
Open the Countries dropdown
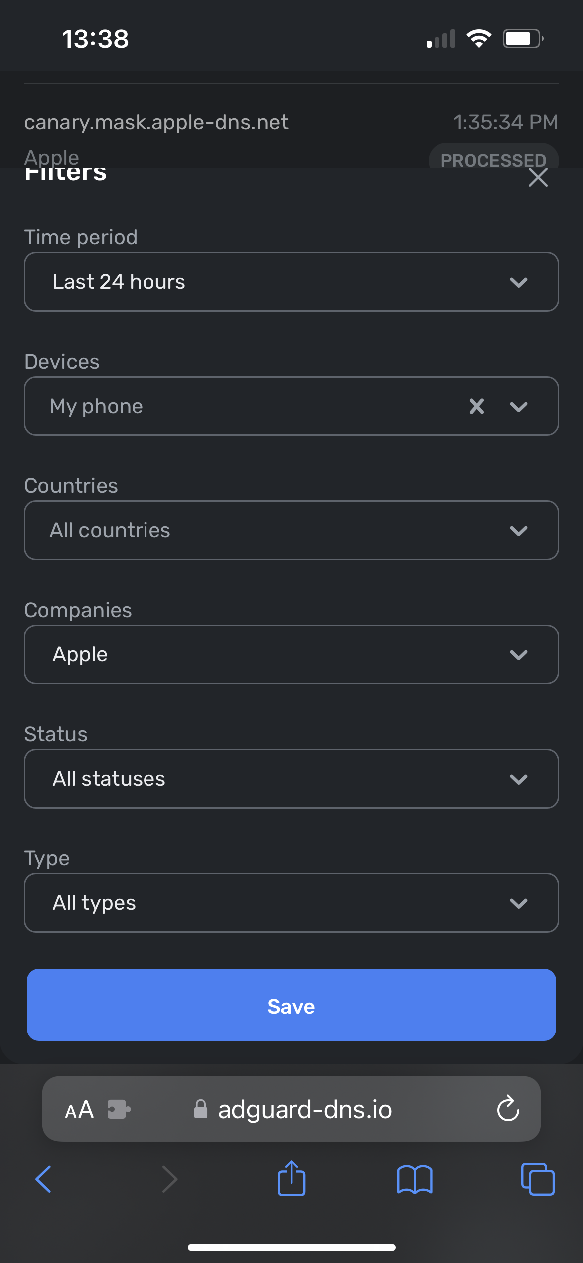(291, 530)
